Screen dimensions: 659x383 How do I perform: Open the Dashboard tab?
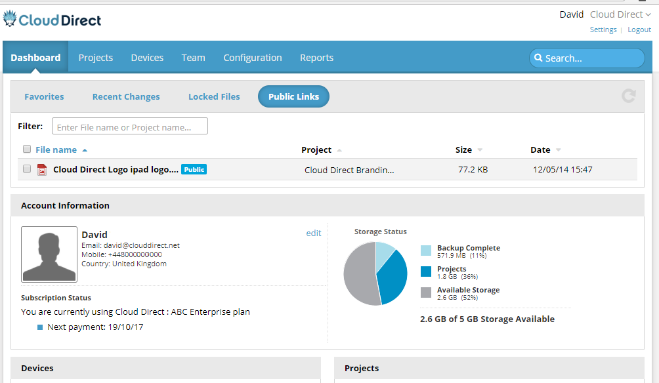point(35,58)
